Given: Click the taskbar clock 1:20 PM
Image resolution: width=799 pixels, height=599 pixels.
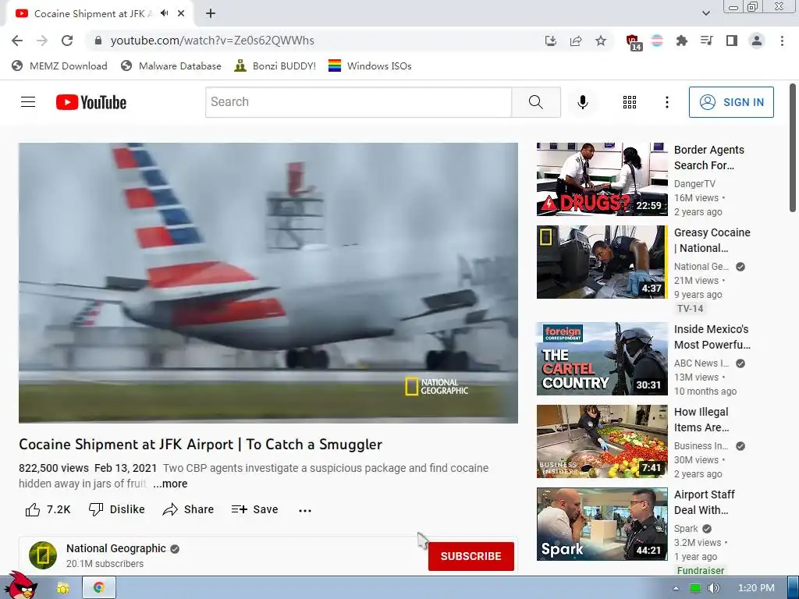Looking at the screenshot, I should pyautogui.click(x=756, y=588).
